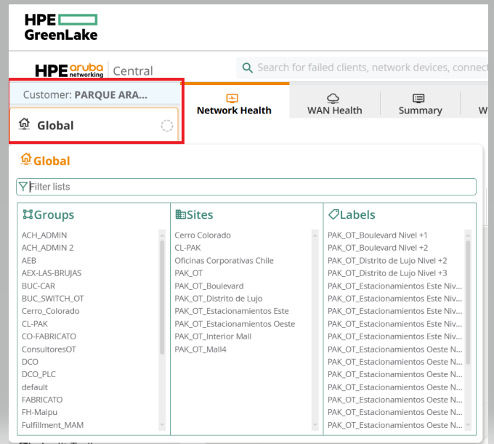Select site PAK_OT

pyautogui.click(x=189, y=273)
